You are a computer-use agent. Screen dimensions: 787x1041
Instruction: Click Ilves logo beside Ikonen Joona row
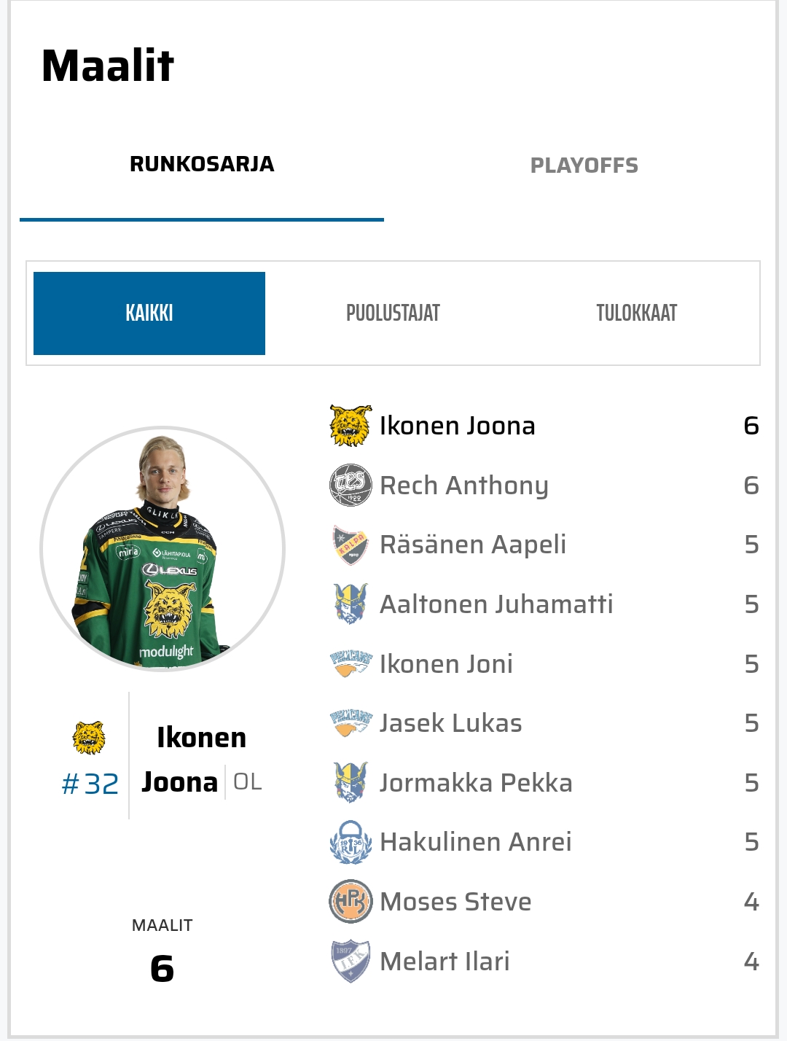[x=351, y=426]
